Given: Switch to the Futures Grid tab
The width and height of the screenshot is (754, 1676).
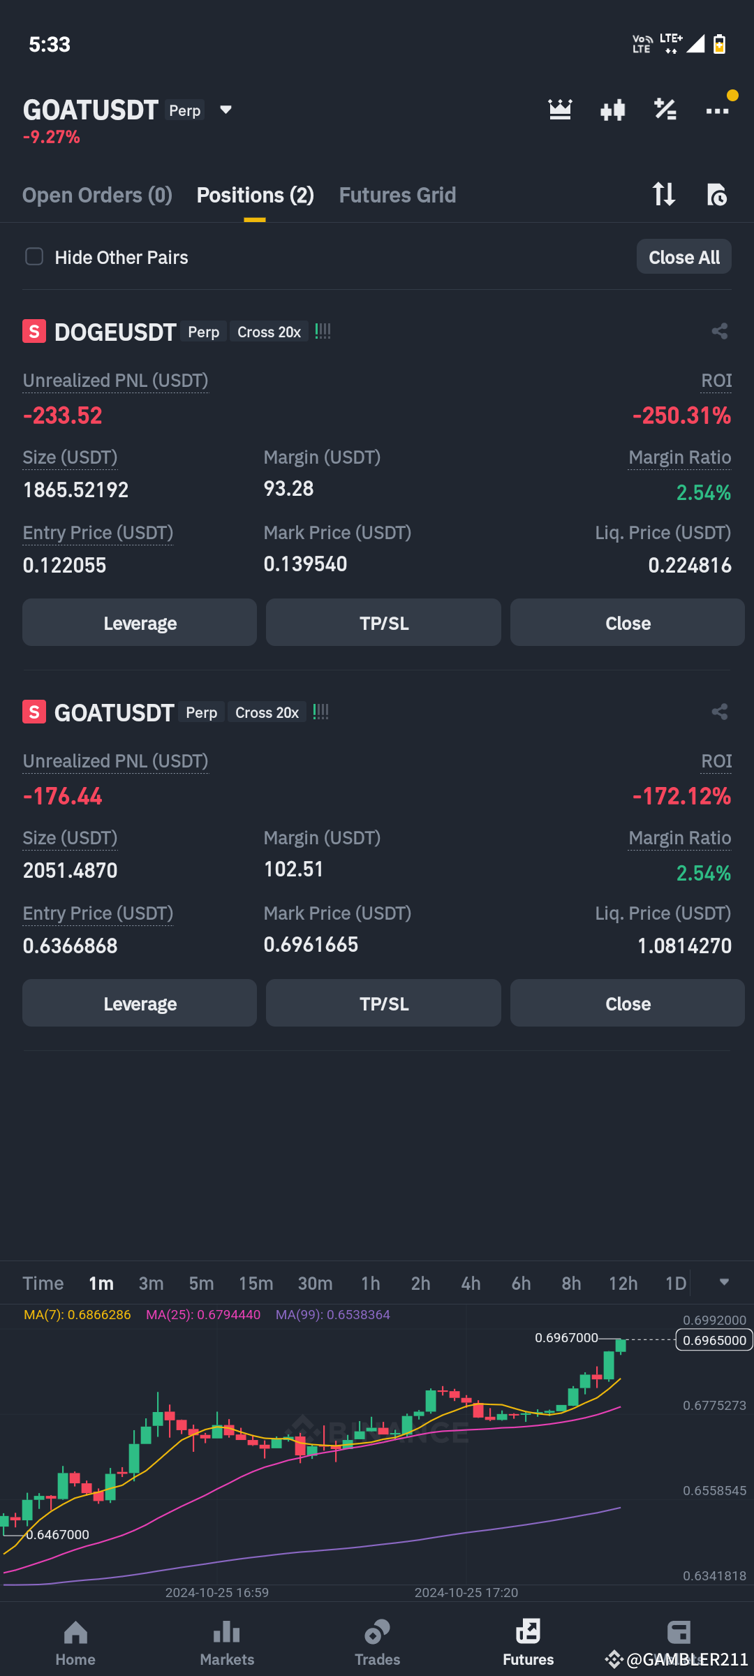Looking at the screenshot, I should click(397, 195).
